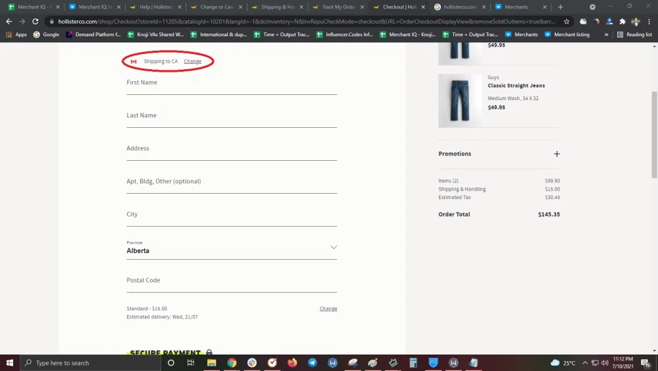Open the weather 25°C widget
Image resolution: width=658 pixels, height=371 pixels.
click(x=563, y=362)
